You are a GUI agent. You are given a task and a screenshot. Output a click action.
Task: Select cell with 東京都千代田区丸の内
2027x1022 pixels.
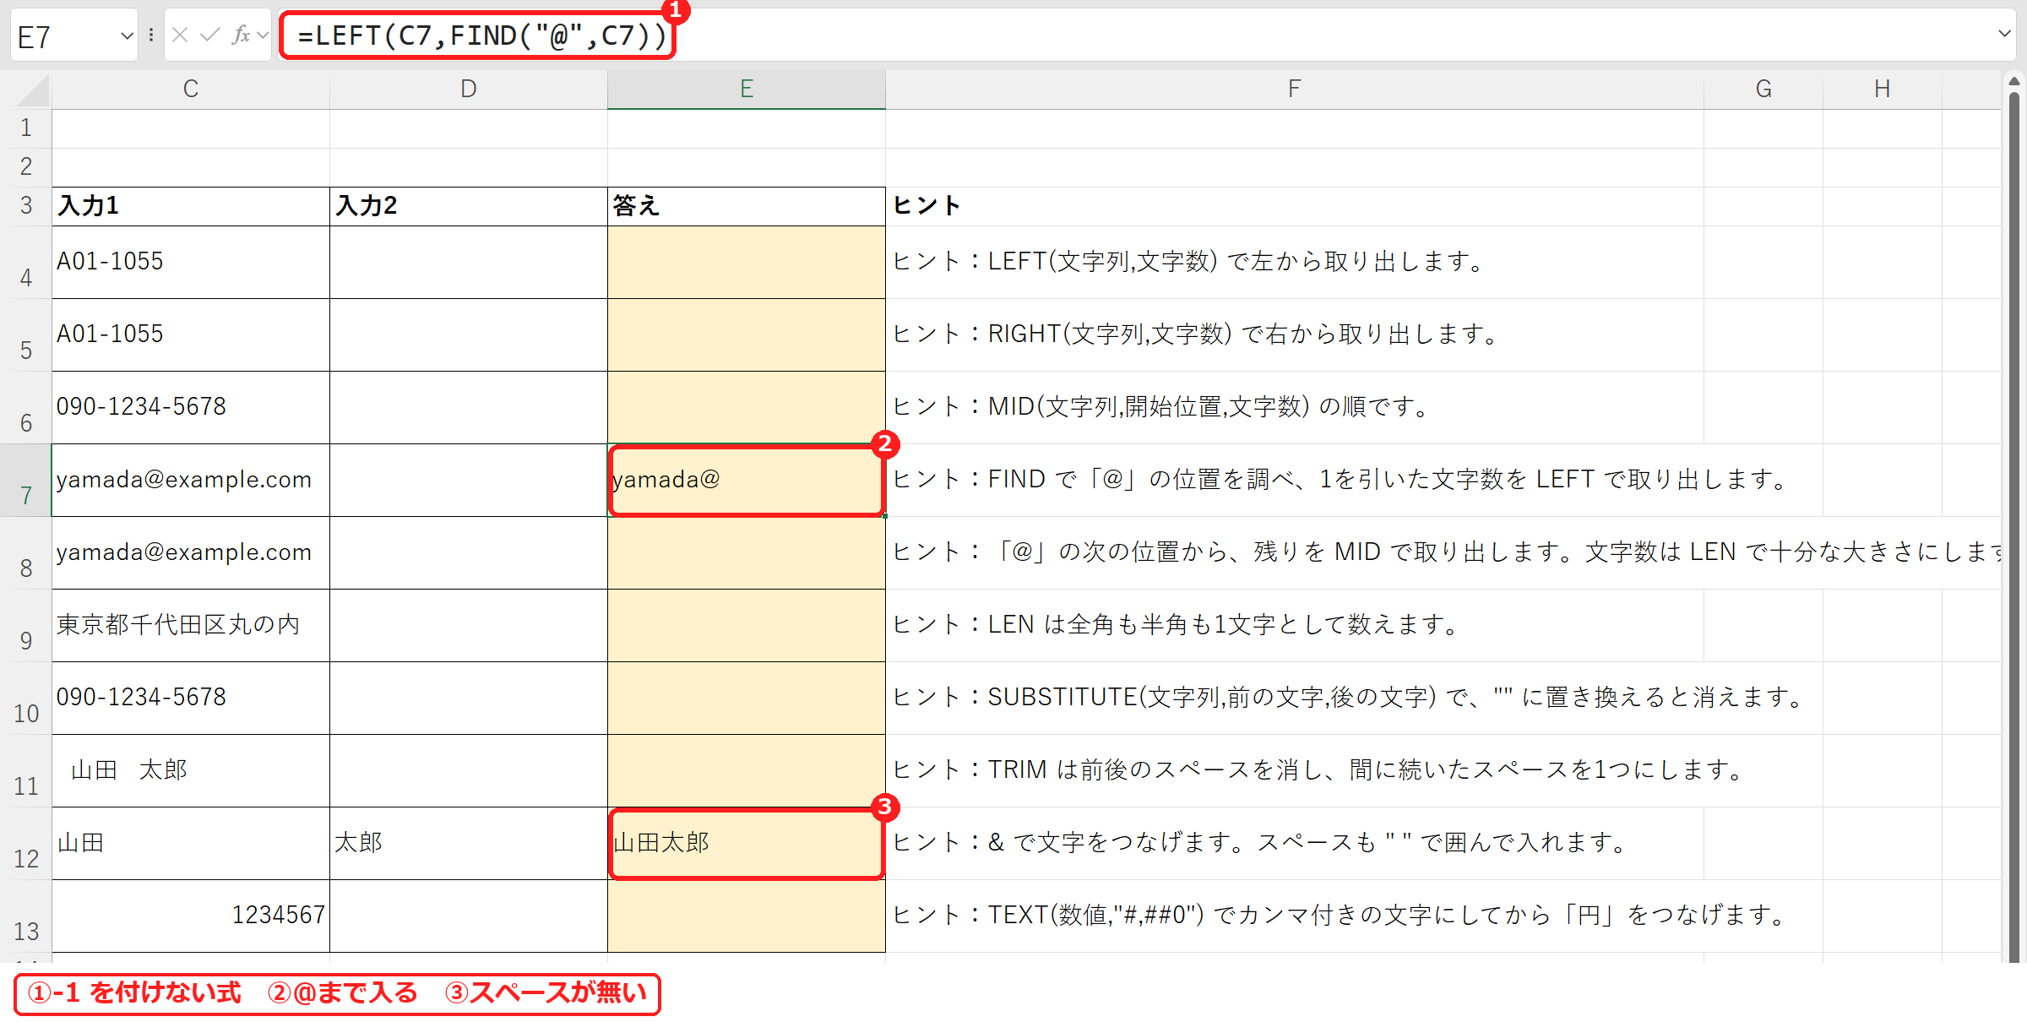pos(191,625)
